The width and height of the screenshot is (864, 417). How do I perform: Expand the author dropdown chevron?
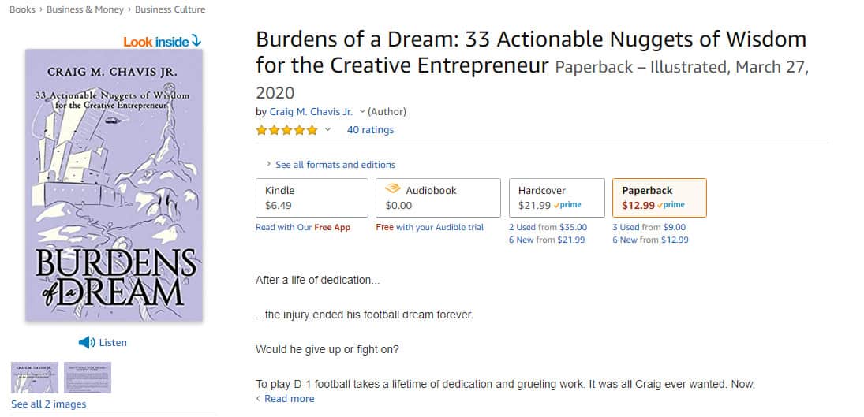pyautogui.click(x=362, y=112)
